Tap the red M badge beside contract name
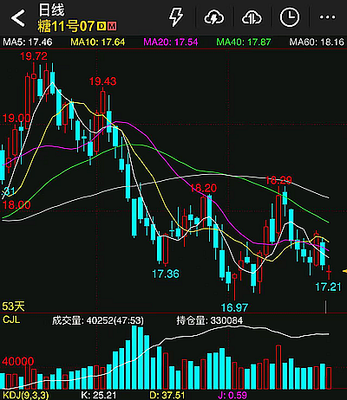The width and height of the screenshot is (347, 400). click(112, 27)
